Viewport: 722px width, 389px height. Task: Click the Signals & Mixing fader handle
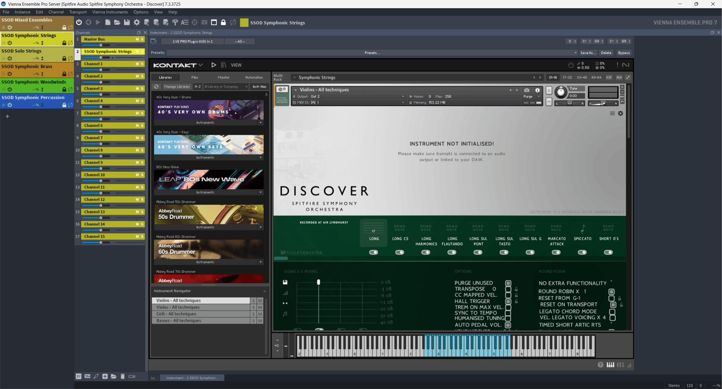pos(318,282)
